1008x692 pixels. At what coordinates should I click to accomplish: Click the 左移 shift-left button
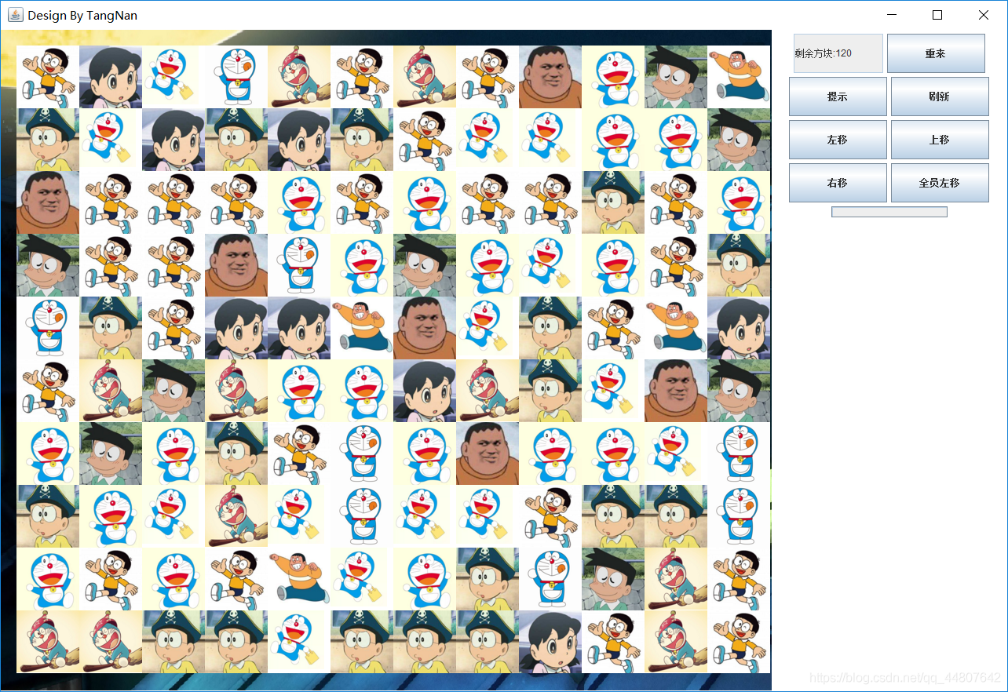pos(838,140)
